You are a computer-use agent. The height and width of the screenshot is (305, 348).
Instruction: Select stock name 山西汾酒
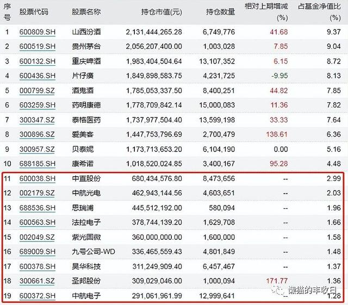[x=86, y=32]
